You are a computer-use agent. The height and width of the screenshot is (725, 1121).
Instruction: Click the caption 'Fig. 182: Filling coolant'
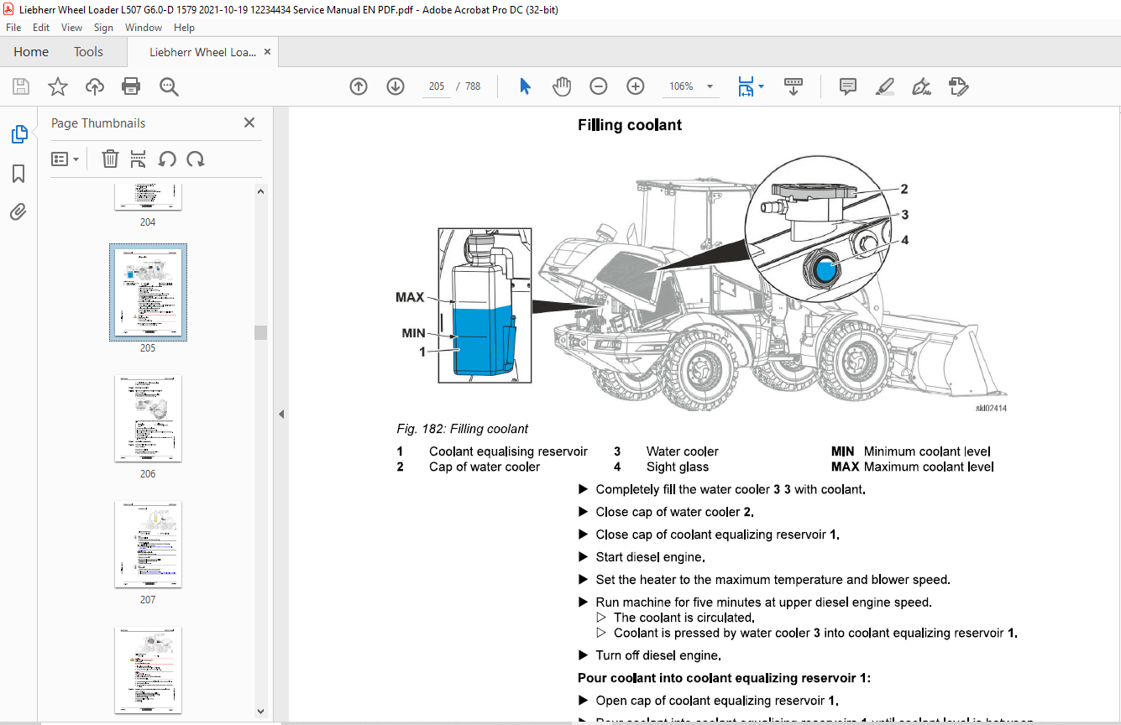pos(463,429)
